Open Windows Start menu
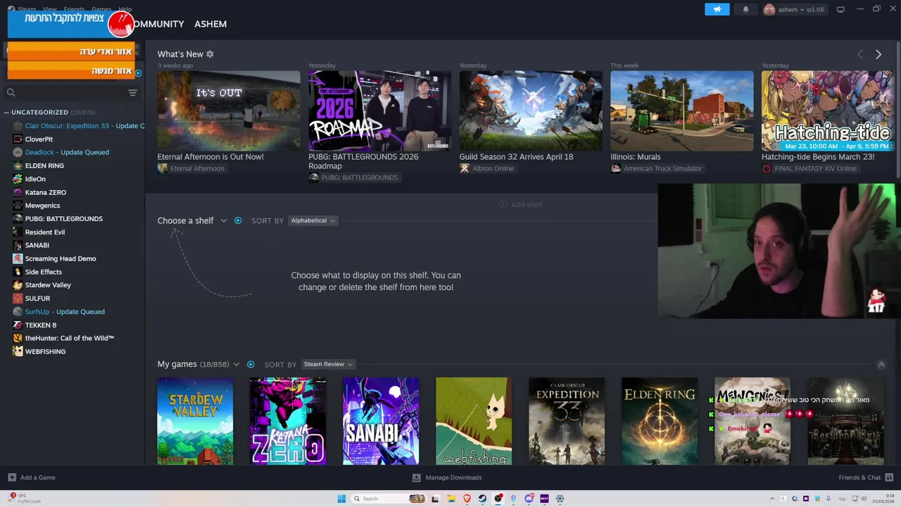The width and height of the screenshot is (901, 507). [341, 499]
